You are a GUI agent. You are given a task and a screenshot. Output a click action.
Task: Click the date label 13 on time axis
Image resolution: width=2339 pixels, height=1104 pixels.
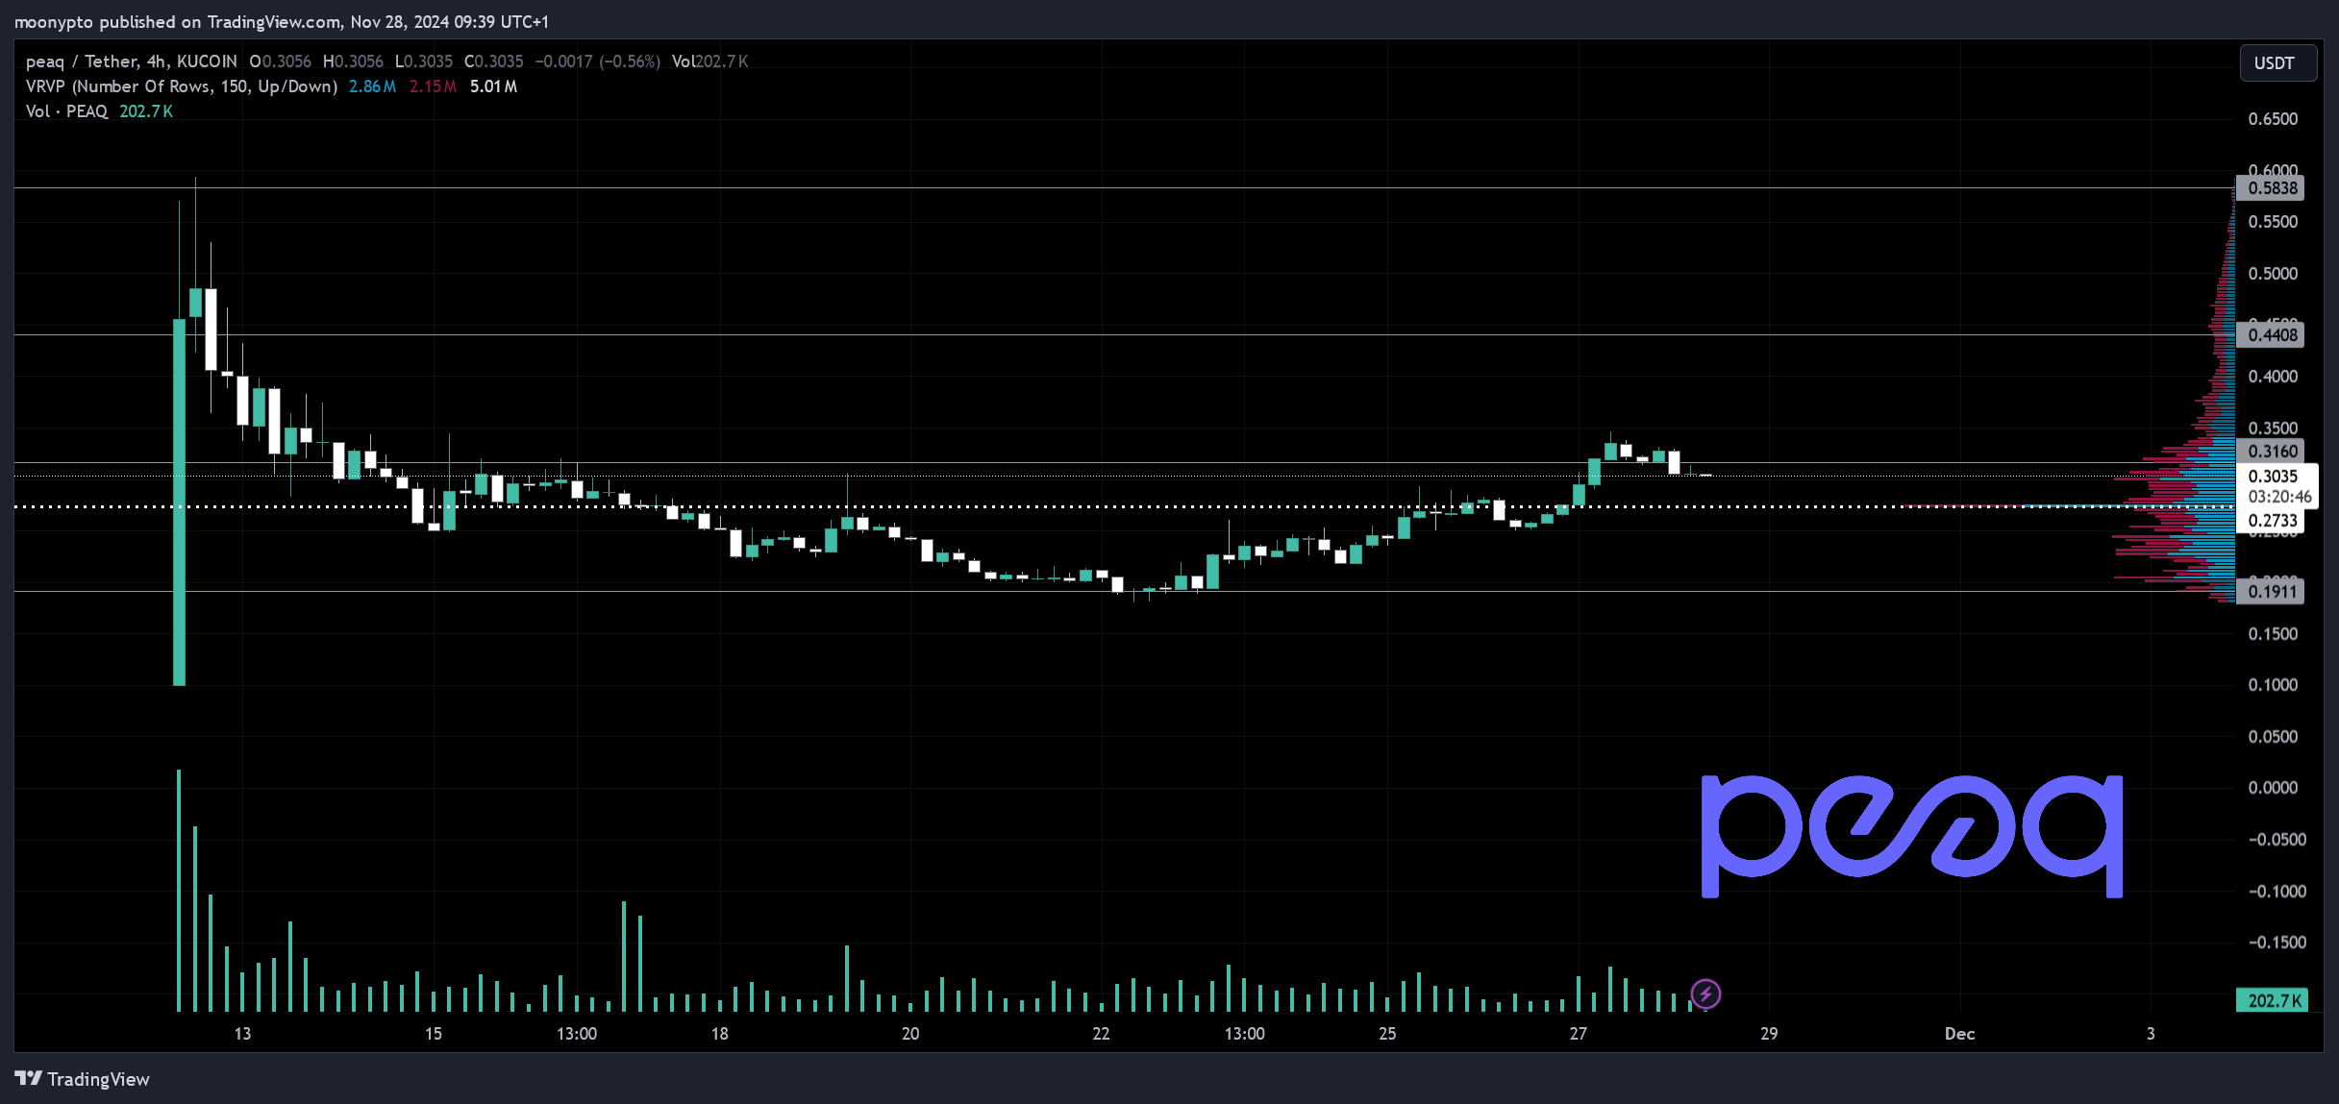tap(242, 1034)
